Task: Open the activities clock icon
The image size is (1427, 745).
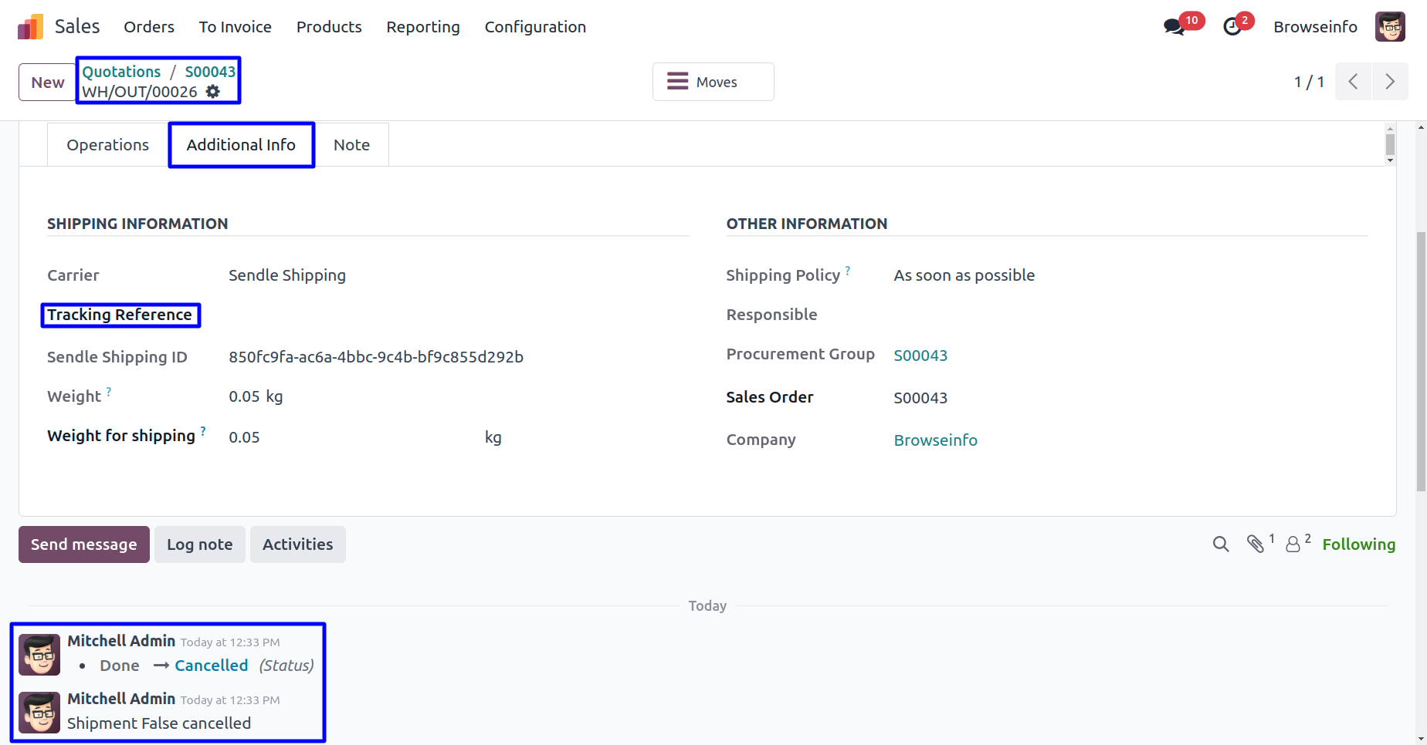Action: pos(1232,27)
